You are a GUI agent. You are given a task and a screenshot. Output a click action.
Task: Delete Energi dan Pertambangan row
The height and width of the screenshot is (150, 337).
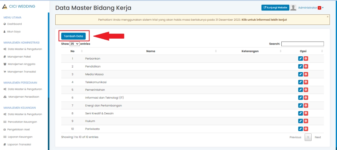[x=306, y=105]
